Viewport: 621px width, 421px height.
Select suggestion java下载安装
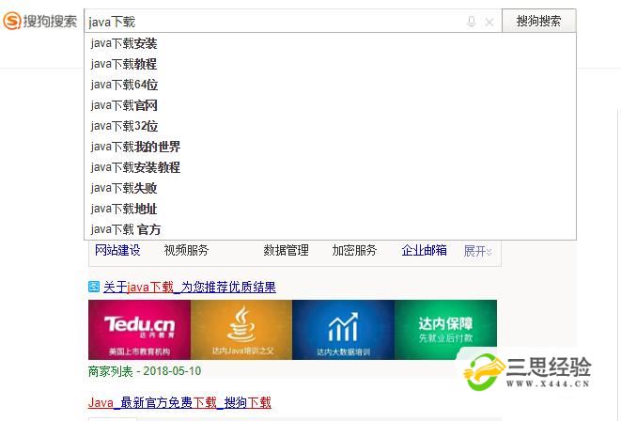click(x=124, y=43)
